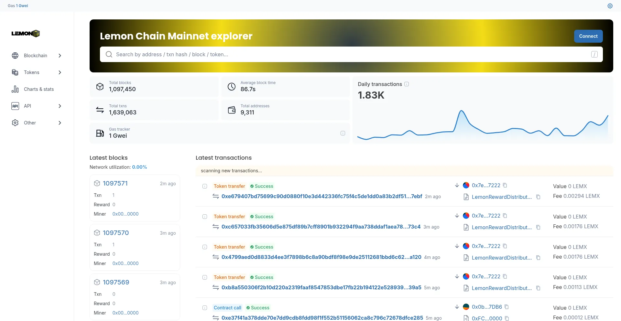The height and width of the screenshot is (321, 621).
Task: Click the Charts & stats bar icon
Action: click(15, 89)
